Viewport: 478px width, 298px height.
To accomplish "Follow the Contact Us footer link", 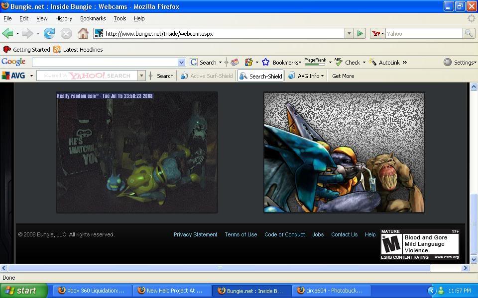I will pyautogui.click(x=344, y=234).
